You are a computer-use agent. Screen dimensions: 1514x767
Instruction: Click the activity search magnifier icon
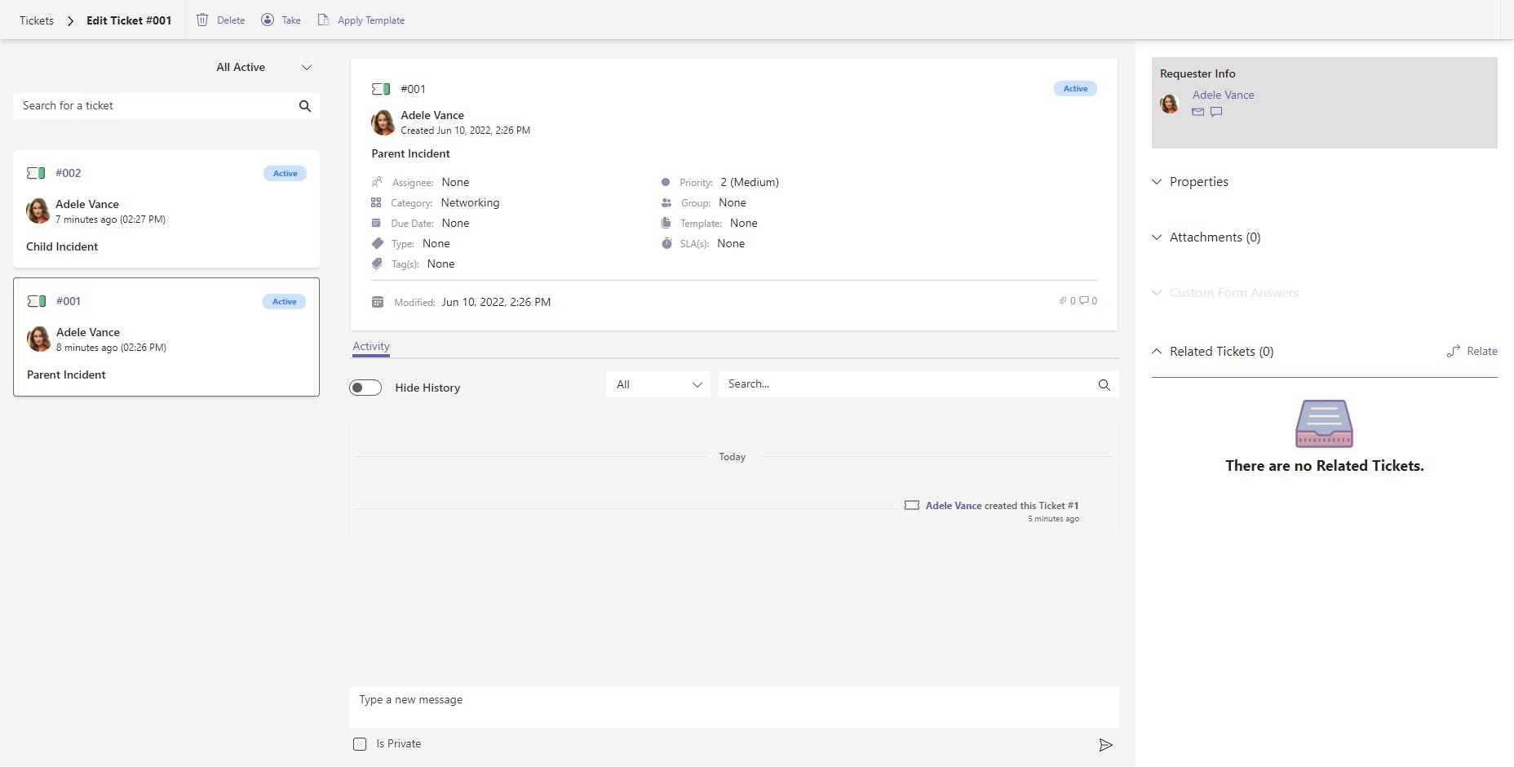[1104, 385]
